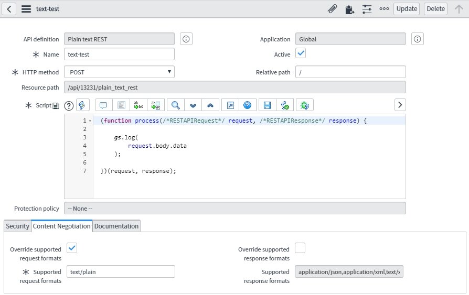Enable Override supported response formats checkbox
The height and width of the screenshot is (295, 469).
[300, 248]
